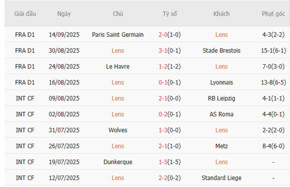Click the 1-5(1-5) score for Dunkerque match
290x187 pixels.
click(x=170, y=162)
